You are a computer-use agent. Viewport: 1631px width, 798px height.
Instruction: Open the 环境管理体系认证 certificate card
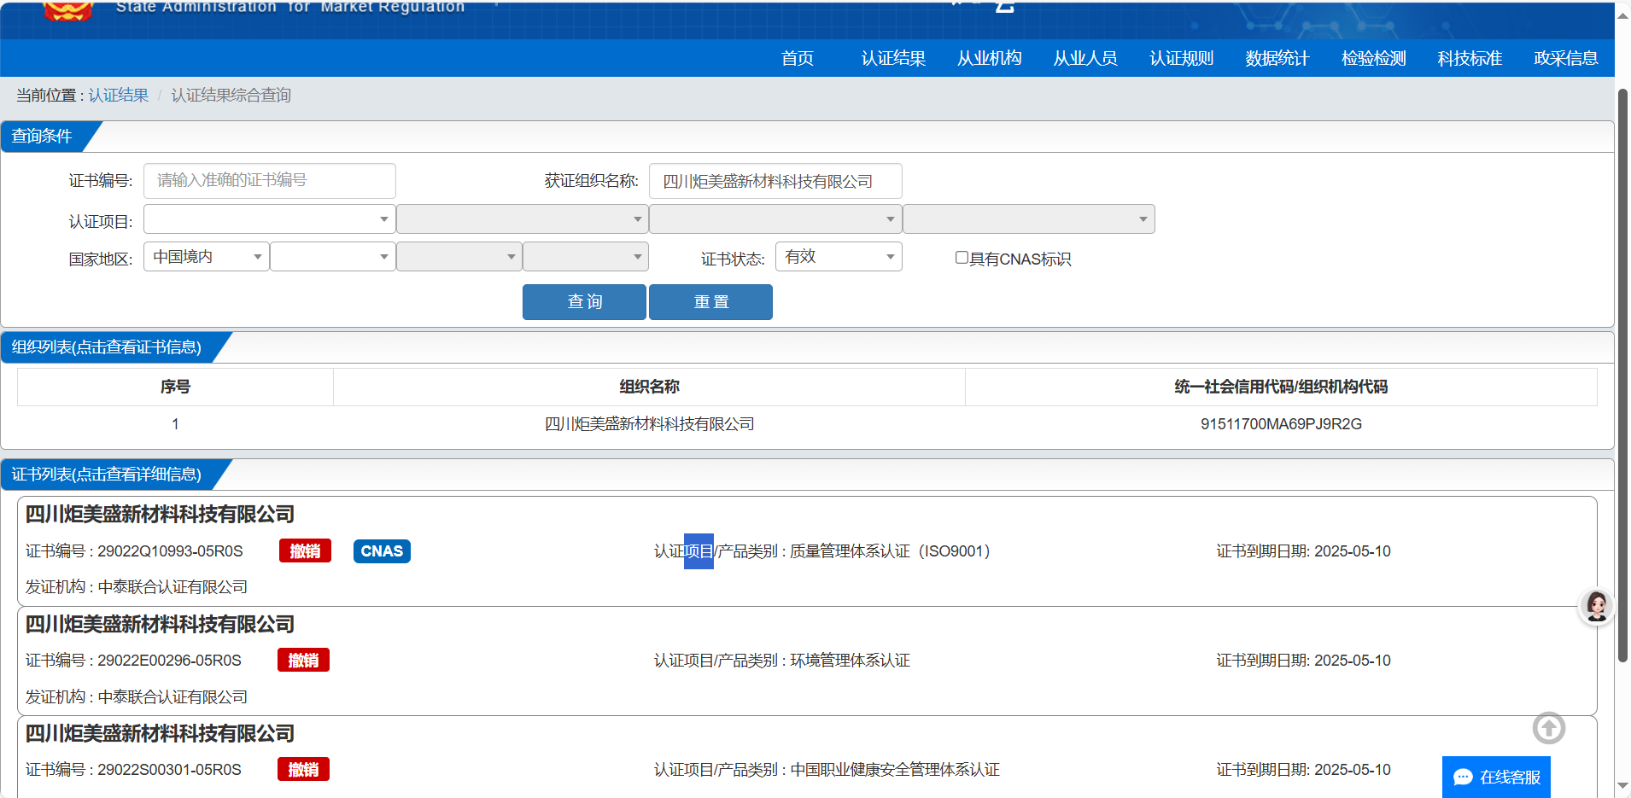[x=807, y=661]
